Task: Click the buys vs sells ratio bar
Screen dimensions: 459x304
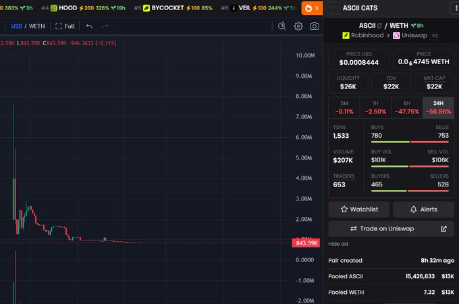Action: 410,142
